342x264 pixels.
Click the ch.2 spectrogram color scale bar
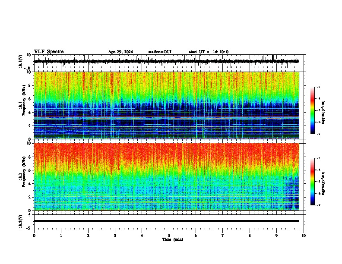313,182
